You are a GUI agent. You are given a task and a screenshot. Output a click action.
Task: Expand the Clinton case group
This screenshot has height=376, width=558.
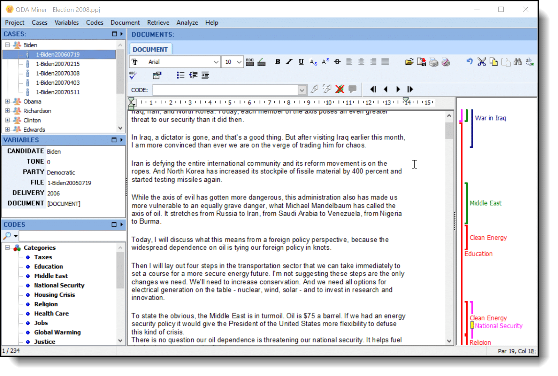pyautogui.click(x=7, y=120)
